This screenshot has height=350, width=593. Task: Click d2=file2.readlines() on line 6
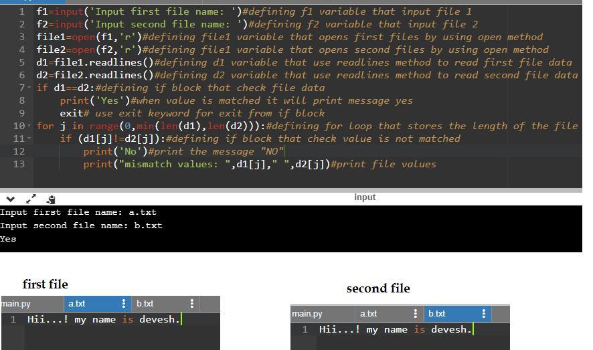click(95, 75)
